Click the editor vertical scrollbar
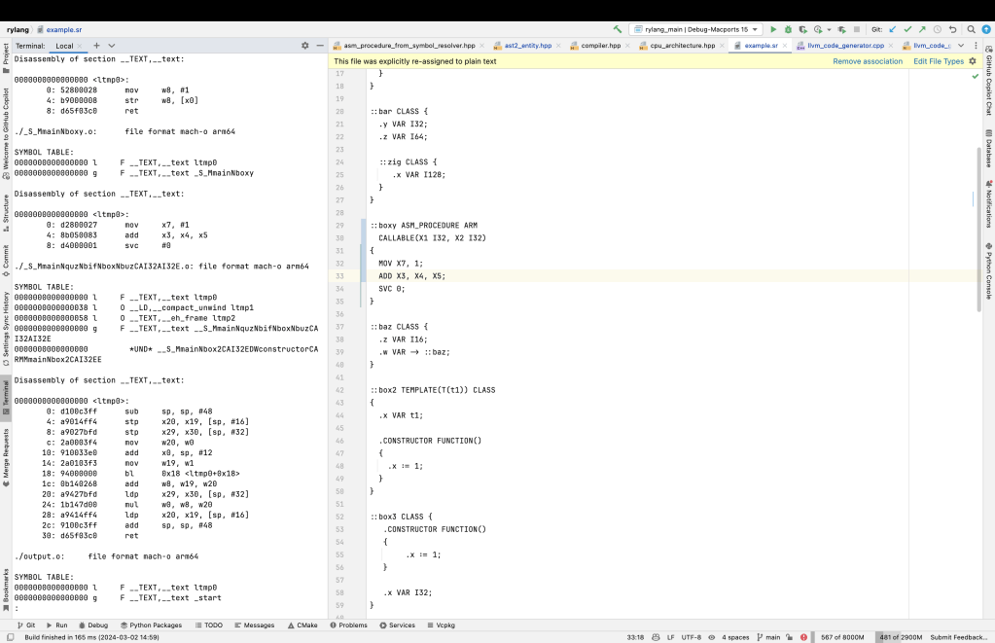995x643 pixels. (x=978, y=229)
